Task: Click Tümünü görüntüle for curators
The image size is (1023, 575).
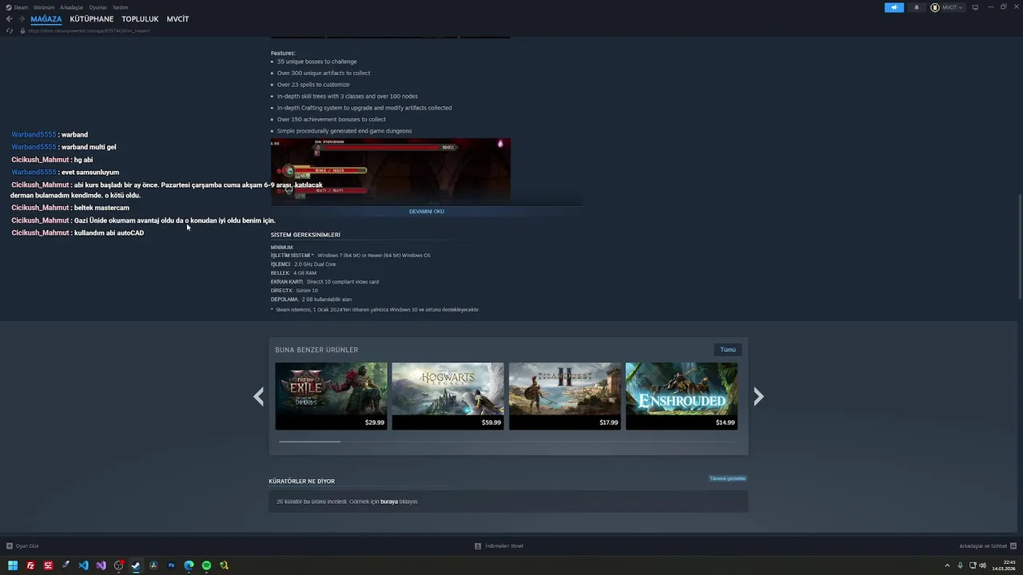Action: (727, 478)
